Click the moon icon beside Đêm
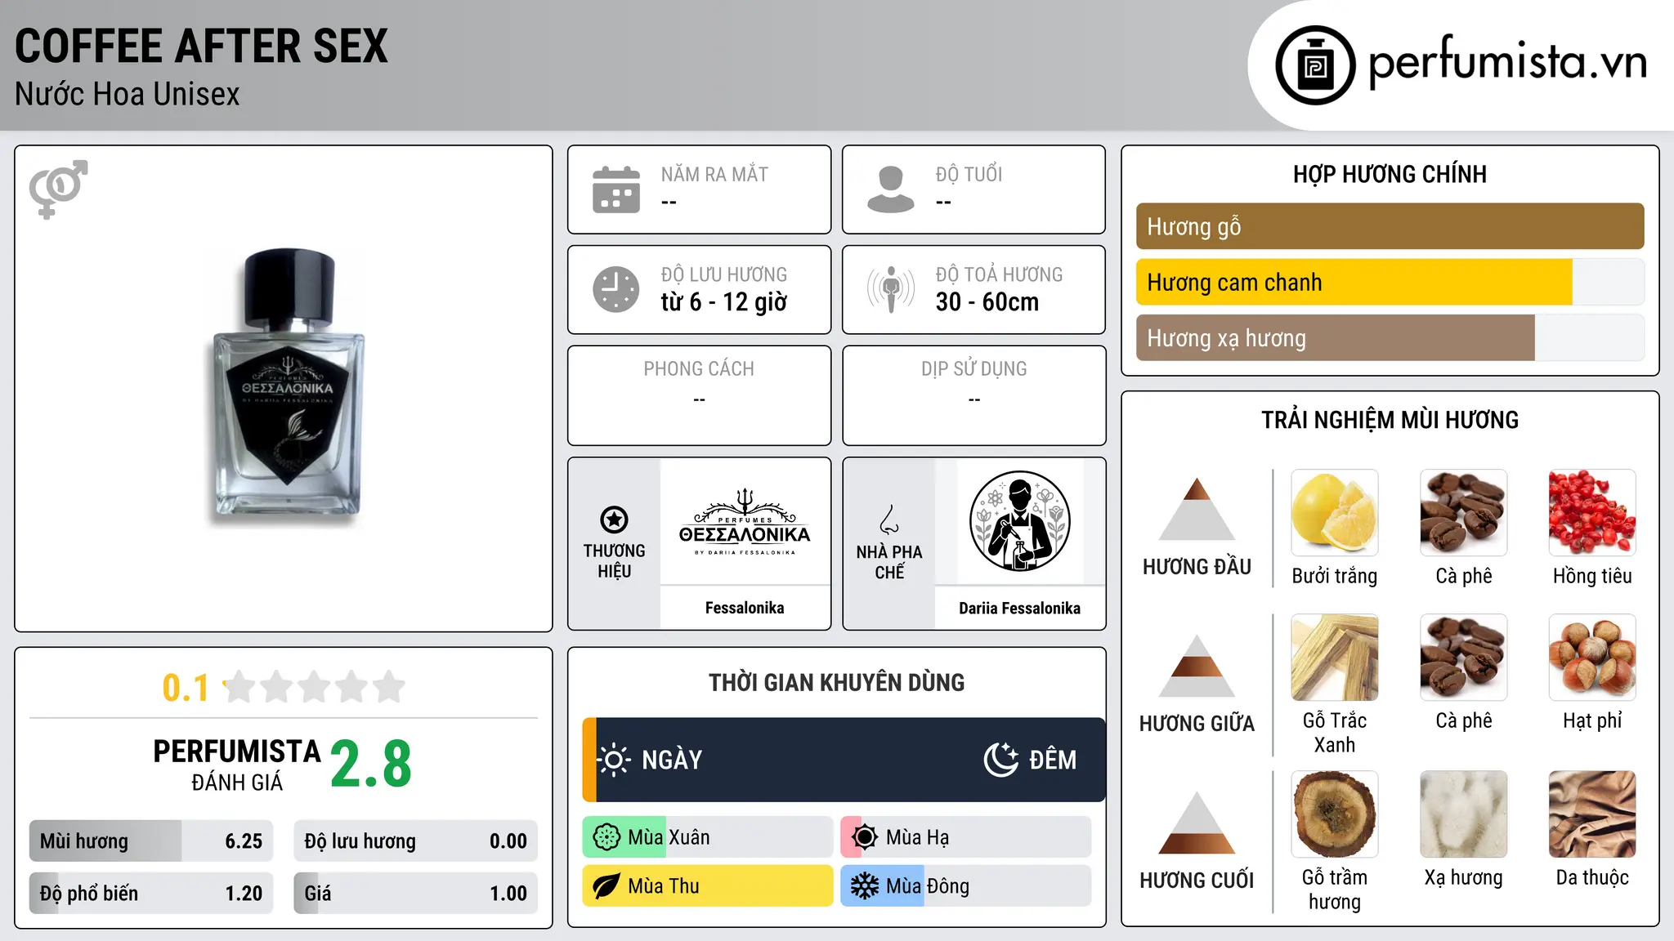 (1000, 760)
